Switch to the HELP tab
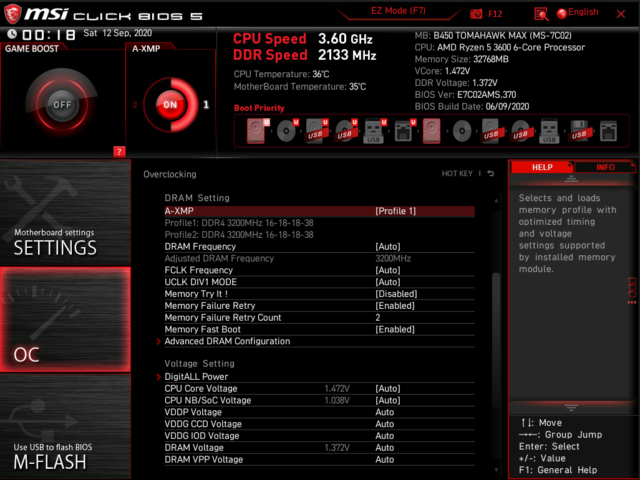This screenshot has width=640, height=480. click(542, 167)
